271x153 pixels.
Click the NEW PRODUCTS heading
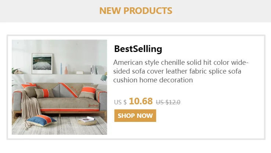(x=135, y=11)
